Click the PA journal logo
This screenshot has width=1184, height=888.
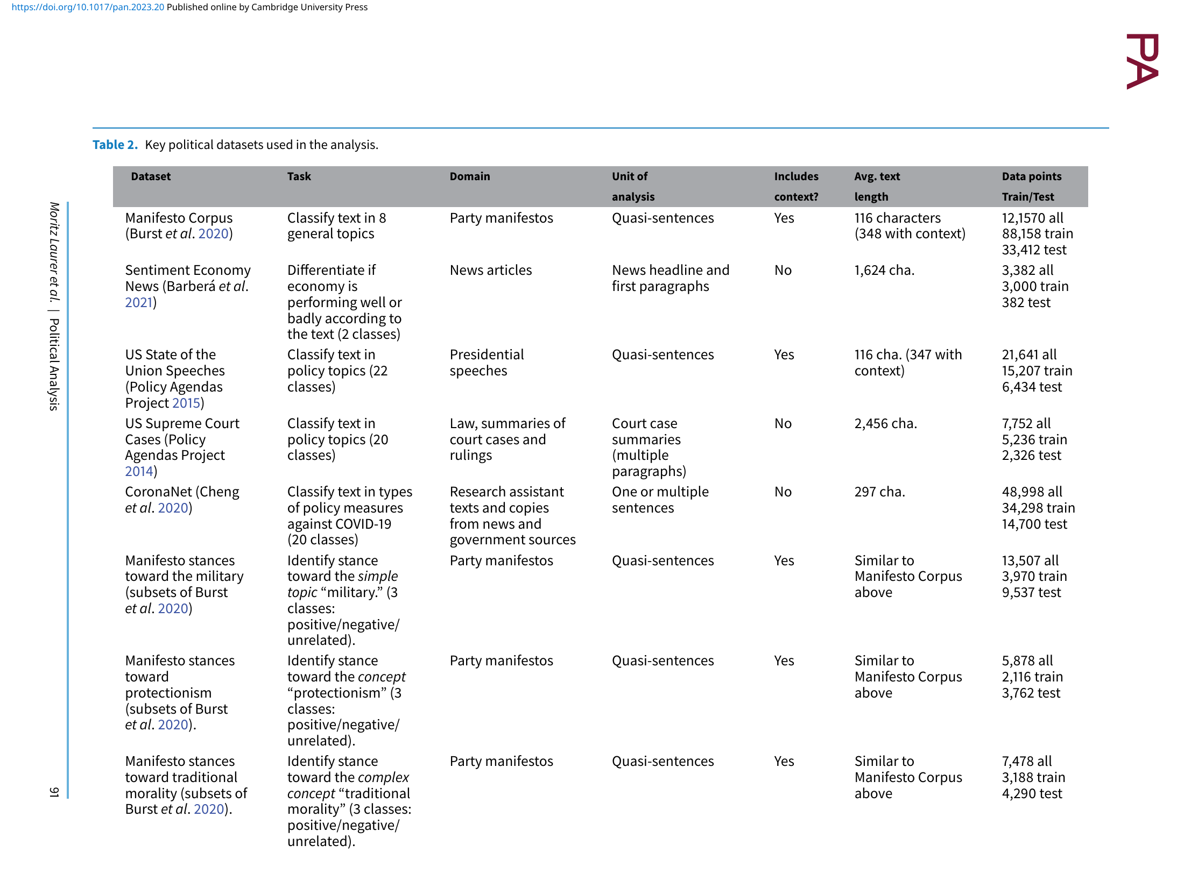(x=1143, y=61)
